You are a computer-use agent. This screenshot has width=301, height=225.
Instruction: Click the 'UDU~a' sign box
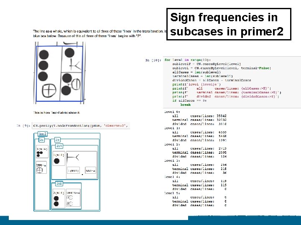[41, 167]
